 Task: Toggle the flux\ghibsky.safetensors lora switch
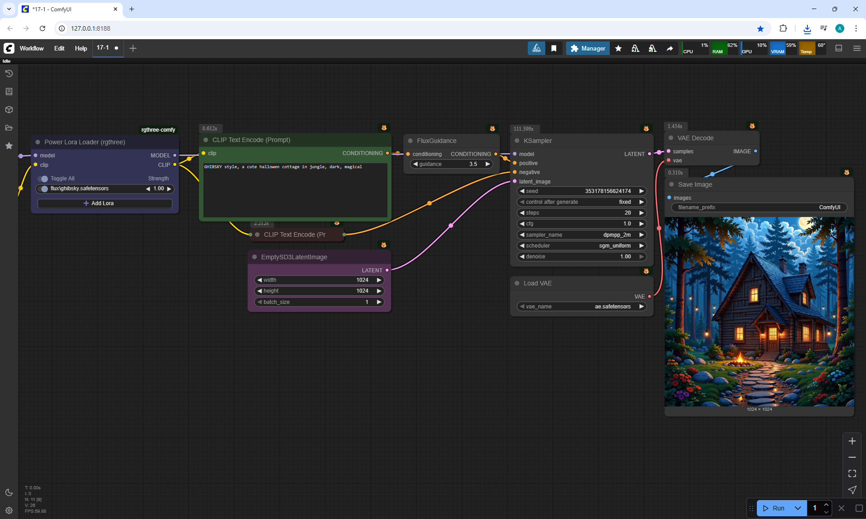pos(43,189)
